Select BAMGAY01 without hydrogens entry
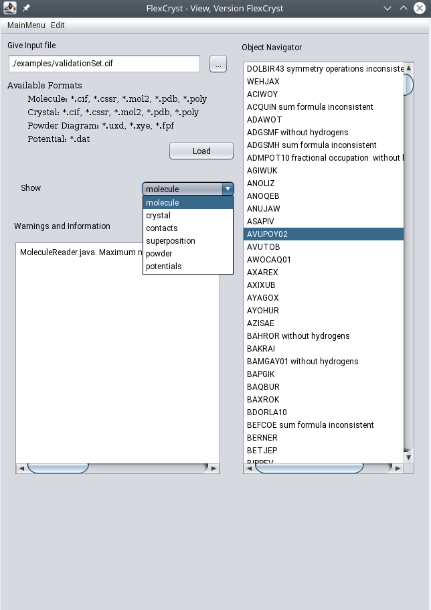The width and height of the screenshot is (431, 610). point(324,362)
